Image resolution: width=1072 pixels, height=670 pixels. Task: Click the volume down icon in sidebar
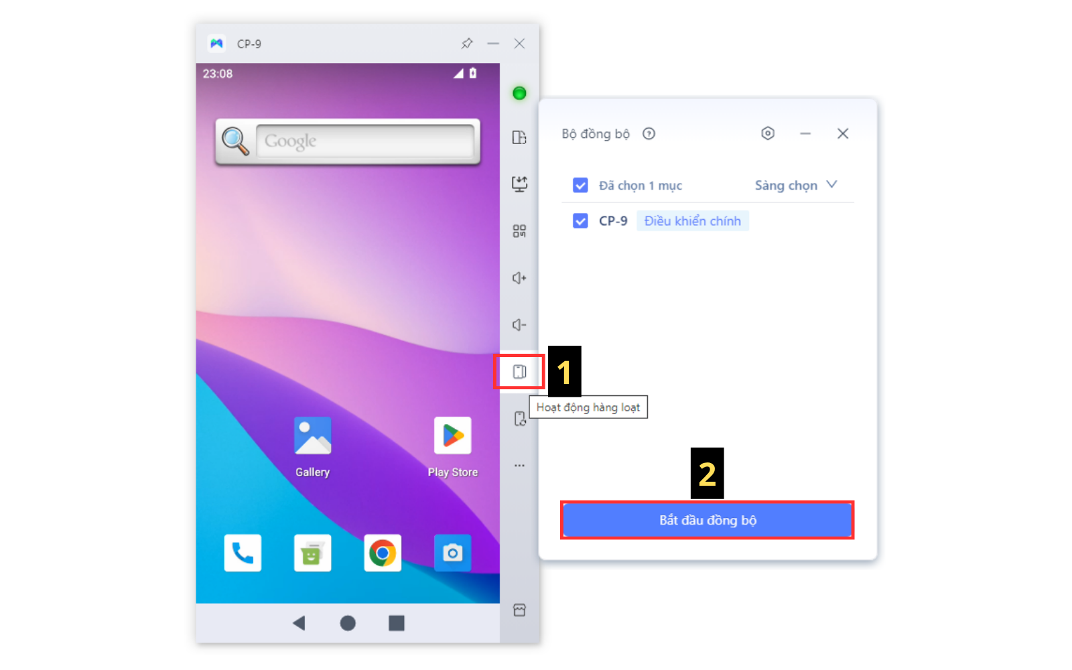tap(519, 324)
